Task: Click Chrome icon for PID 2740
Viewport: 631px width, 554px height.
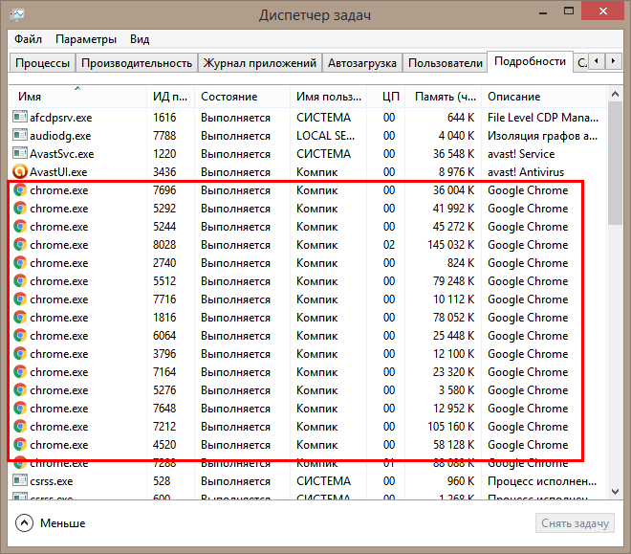Action: (20, 262)
